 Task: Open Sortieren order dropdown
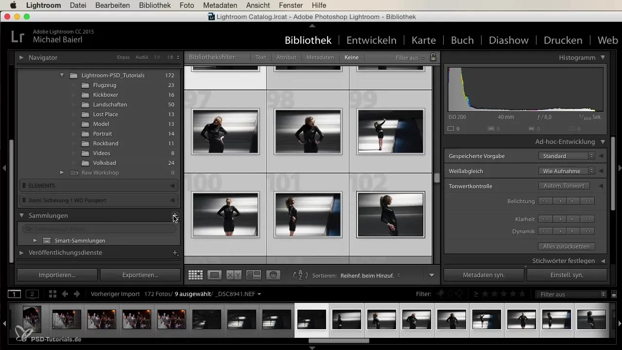tap(370, 275)
